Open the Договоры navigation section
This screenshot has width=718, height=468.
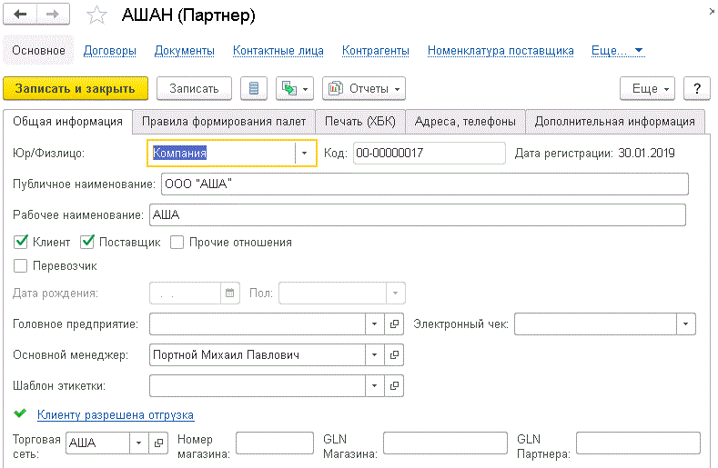coord(109,51)
